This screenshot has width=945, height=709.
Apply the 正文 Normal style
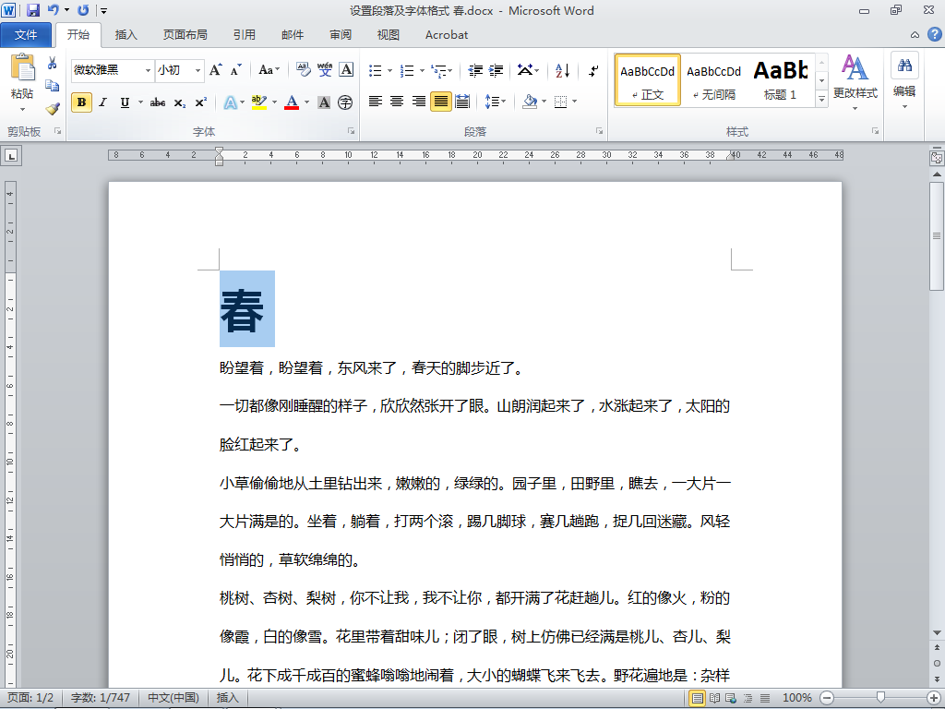tap(648, 80)
